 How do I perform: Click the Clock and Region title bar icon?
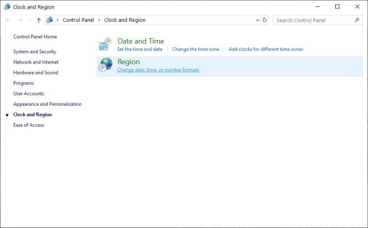[x=7, y=6]
